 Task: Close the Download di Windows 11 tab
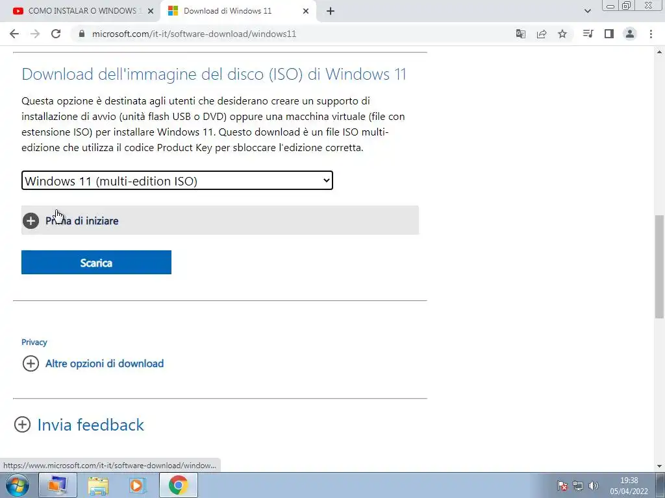point(306,12)
